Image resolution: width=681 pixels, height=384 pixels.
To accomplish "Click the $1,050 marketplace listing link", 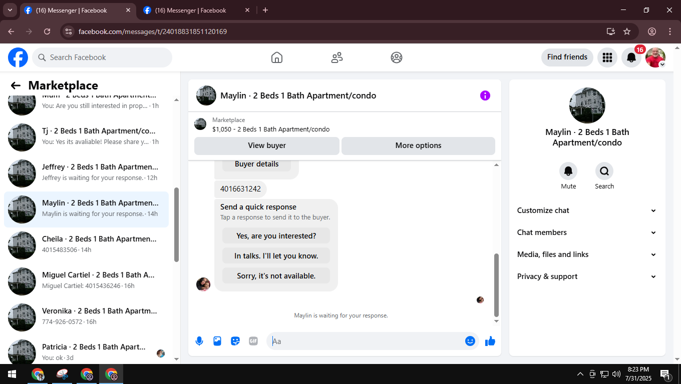I will point(271,129).
